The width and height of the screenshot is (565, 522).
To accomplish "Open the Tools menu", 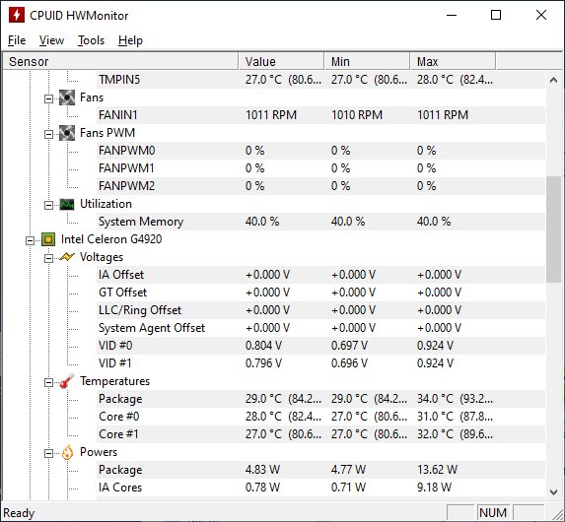I will tap(91, 40).
